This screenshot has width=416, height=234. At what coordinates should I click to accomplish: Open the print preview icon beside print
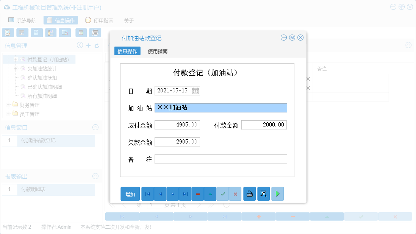coord(264,193)
